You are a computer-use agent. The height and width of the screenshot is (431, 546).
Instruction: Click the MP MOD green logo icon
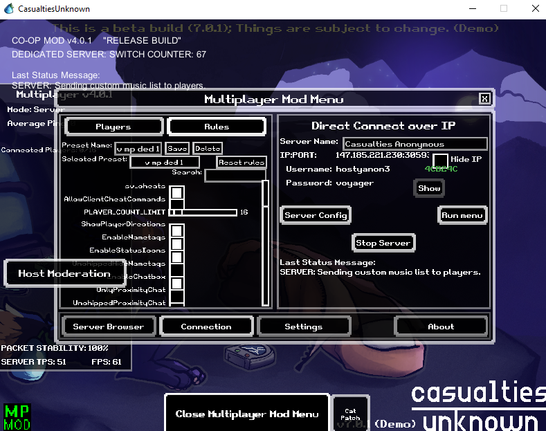[17, 417]
